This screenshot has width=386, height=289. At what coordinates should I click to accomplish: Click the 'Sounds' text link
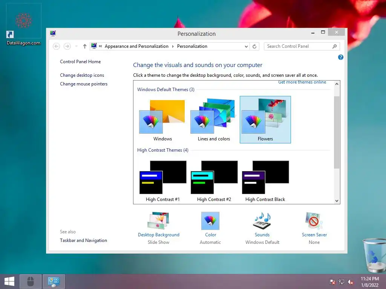click(262, 235)
